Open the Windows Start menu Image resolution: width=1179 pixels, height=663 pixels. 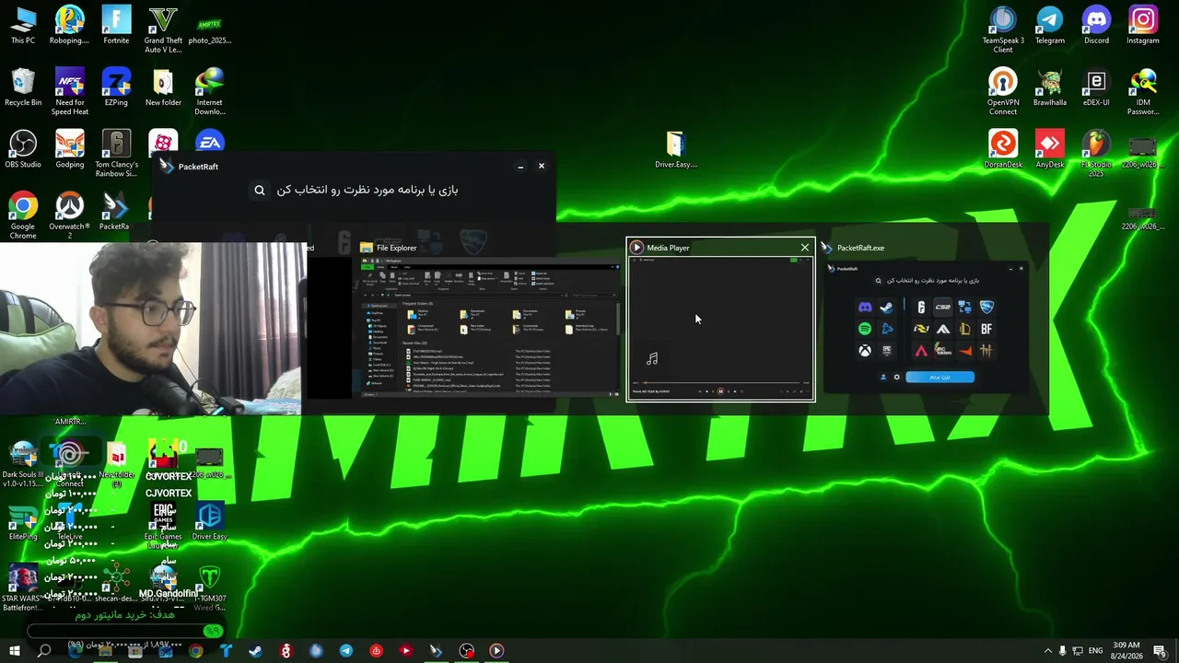[x=14, y=651]
